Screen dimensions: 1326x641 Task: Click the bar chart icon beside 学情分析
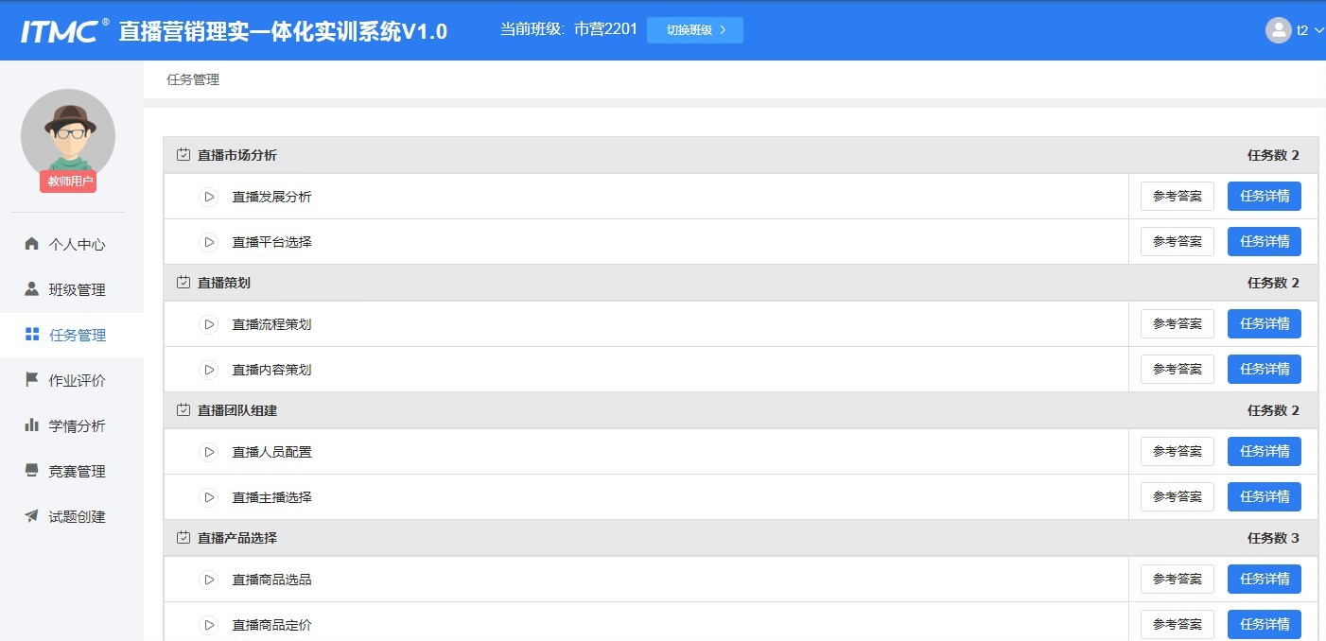[x=32, y=425]
